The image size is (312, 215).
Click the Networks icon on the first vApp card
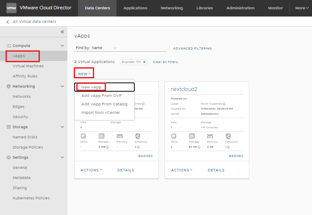138,136
